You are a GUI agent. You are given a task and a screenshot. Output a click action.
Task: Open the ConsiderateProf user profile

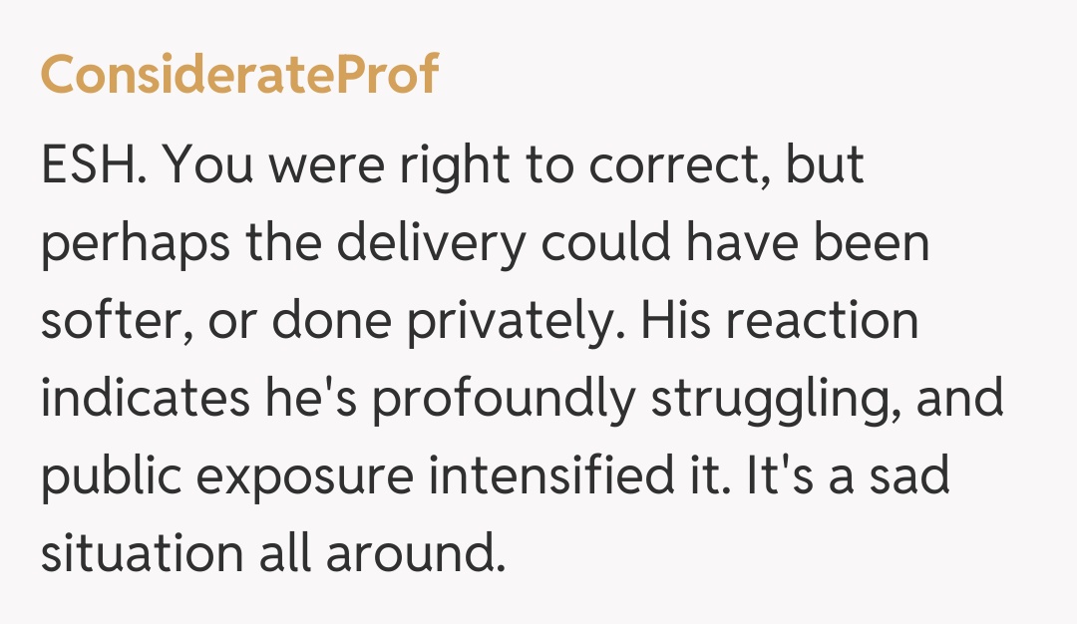[x=239, y=74]
